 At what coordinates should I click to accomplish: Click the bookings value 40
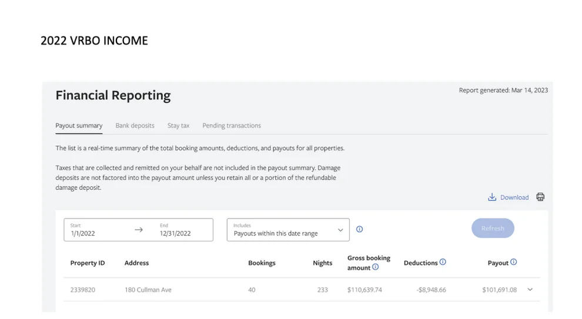(x=252, y=290)
